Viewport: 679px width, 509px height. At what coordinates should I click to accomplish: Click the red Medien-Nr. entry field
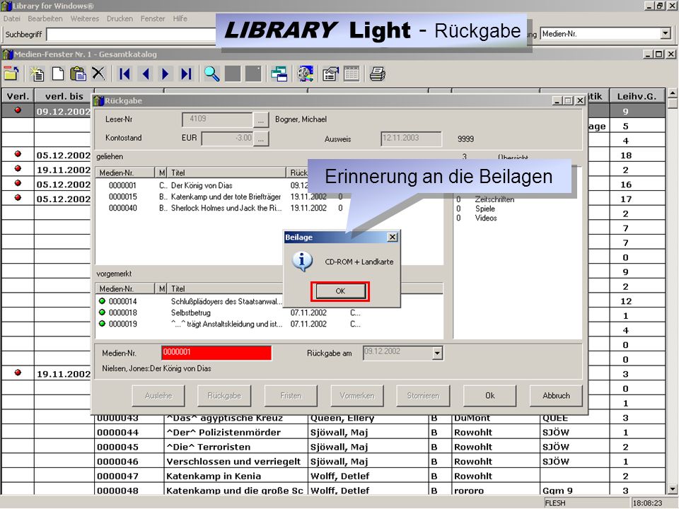click(x=216, y=353)
